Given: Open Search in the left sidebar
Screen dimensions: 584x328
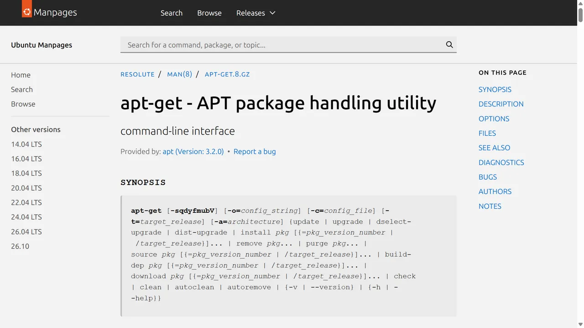Looking at the screenshot, I should [x=22, y=89].
